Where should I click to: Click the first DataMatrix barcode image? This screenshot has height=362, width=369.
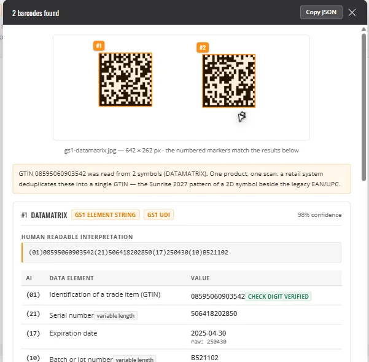pos(125,80)
